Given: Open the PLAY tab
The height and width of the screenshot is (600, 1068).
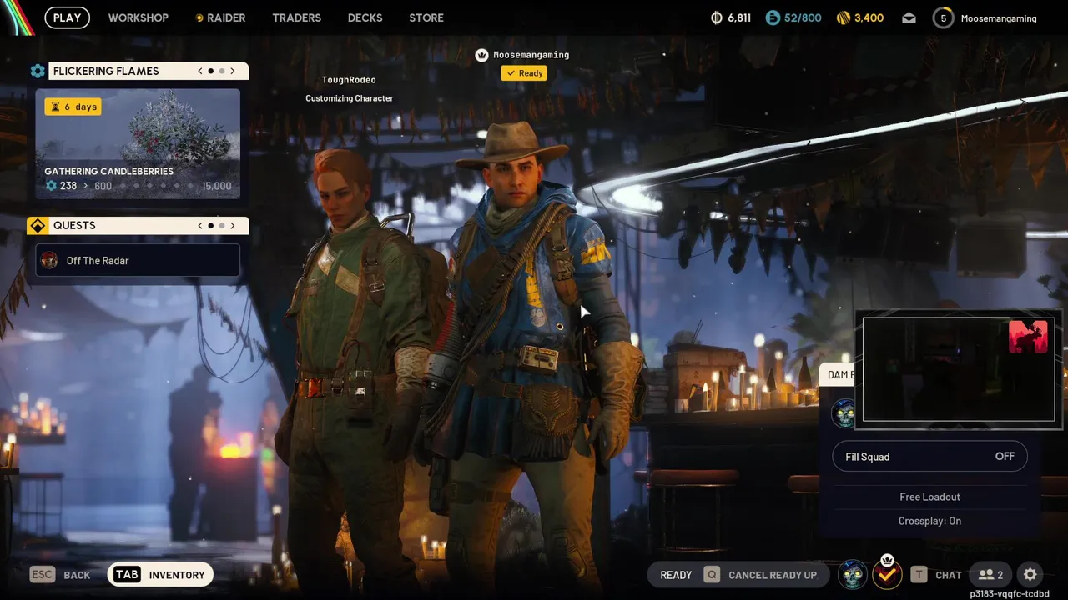Looking at the screenshot, I should tap(67, 17).
